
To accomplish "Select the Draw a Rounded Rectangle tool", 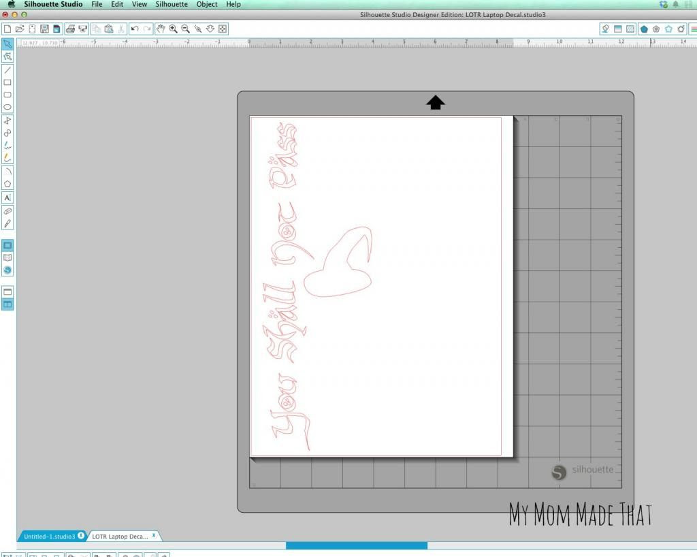I will (7, 95).
